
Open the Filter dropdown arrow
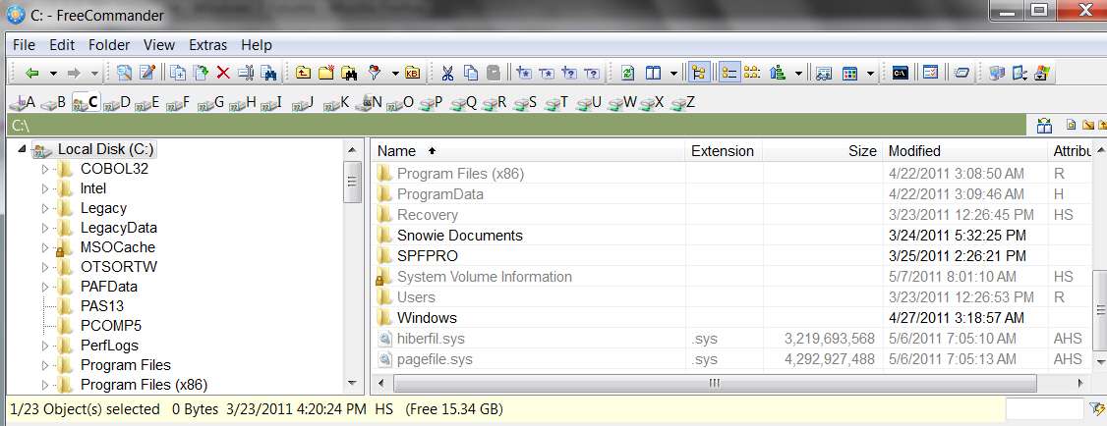pyautogui.click(x=395, y=74)
